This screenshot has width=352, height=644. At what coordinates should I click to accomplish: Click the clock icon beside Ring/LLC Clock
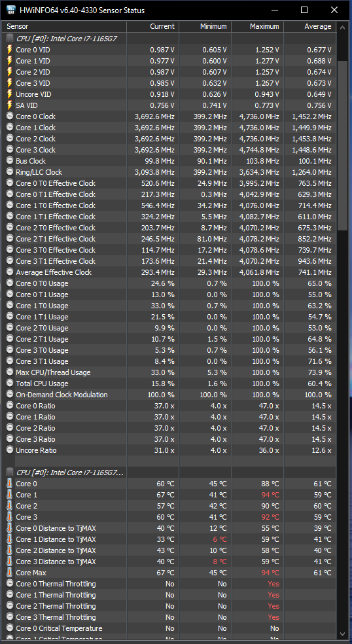tap(10, 171)
